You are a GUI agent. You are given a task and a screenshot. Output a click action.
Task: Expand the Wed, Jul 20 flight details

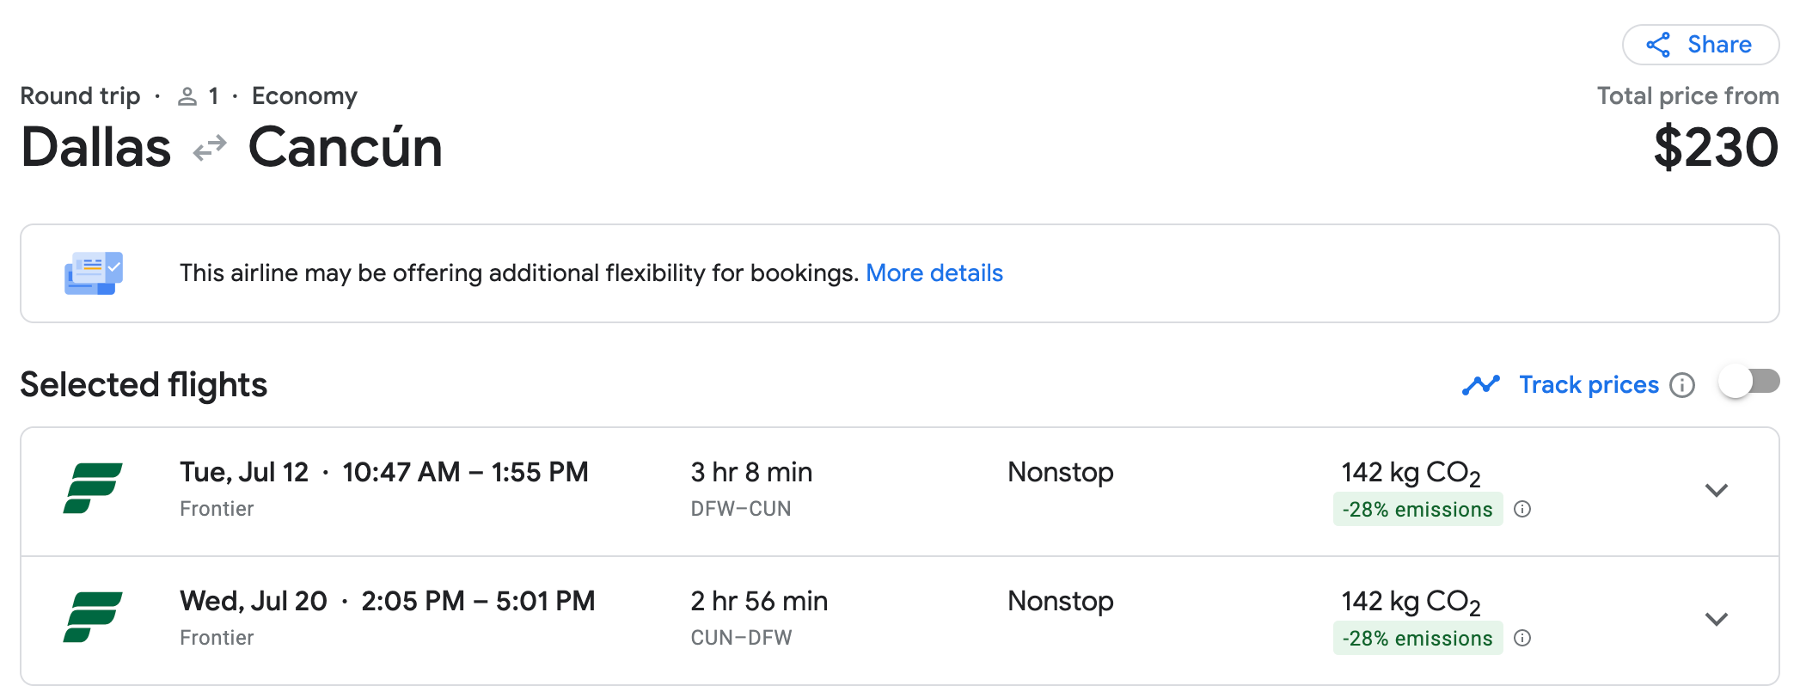click(x=1716, y=619)
